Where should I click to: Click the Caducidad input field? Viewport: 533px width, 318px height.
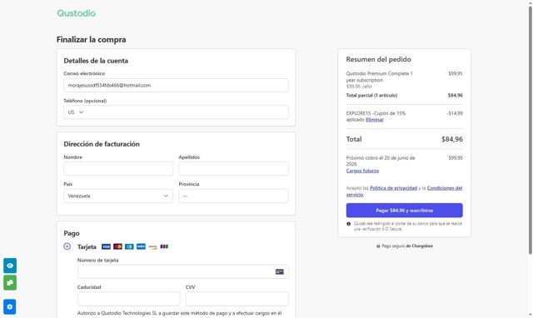(128, 299)
